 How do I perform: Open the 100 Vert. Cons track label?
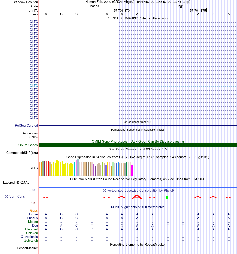(14, 197)
